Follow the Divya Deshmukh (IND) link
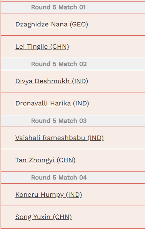Screen dimensions: 145x229 (x=52, y=81)
